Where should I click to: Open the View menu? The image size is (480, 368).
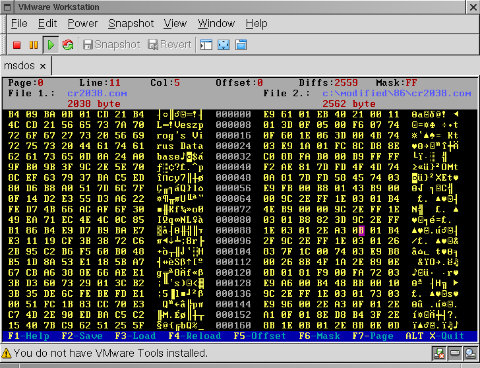(175, 24)
